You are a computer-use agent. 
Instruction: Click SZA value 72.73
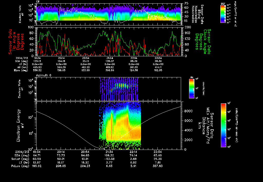point(61,156)
